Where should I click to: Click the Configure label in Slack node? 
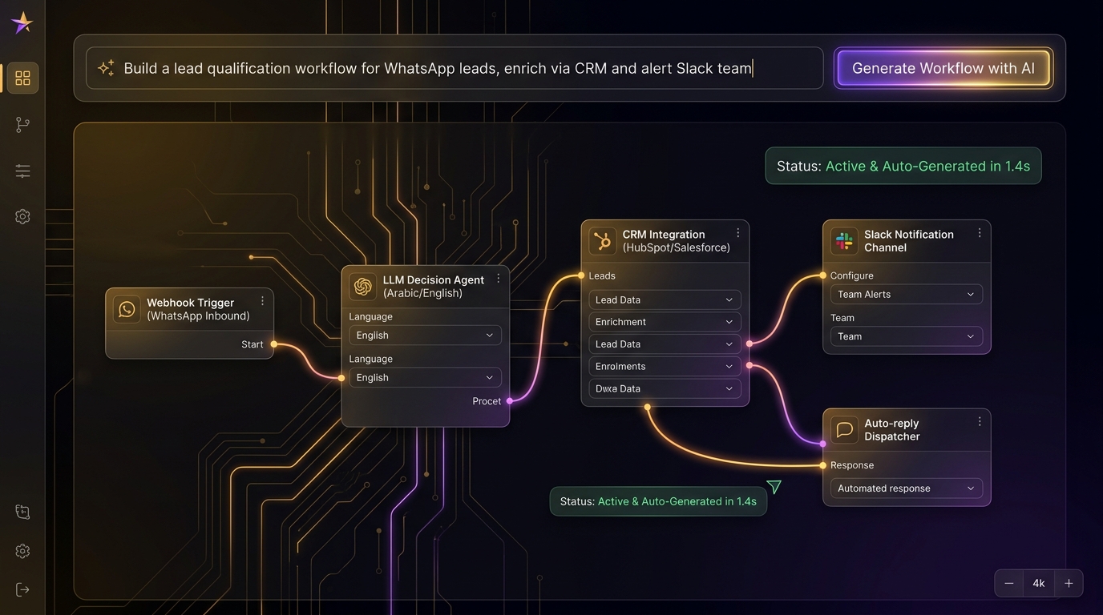point(851,275)
